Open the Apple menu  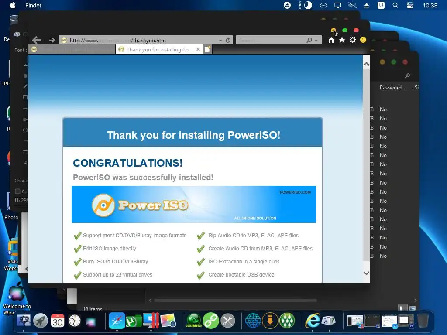pos(13,5)
